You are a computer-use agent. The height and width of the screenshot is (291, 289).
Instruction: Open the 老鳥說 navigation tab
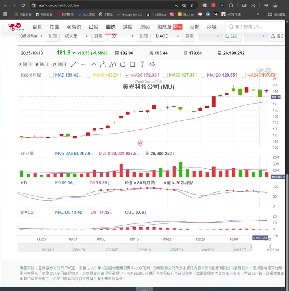[x=74, y=27]
